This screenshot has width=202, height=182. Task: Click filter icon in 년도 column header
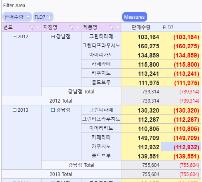click(32, 28)
